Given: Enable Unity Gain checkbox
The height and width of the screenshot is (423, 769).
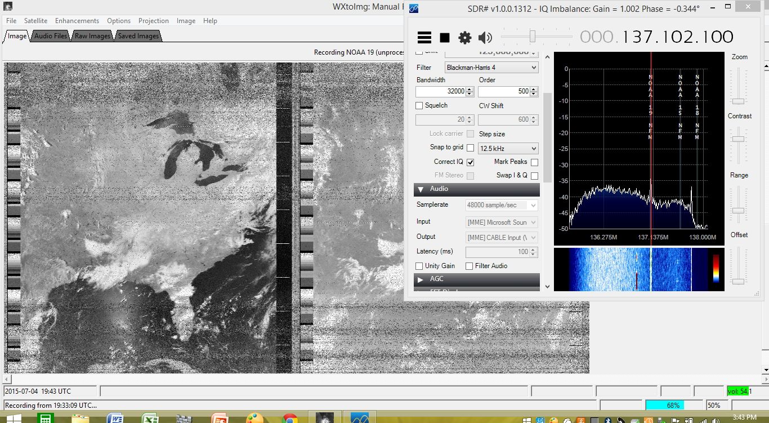Looking at the screenshot, I should coord(419,266).
